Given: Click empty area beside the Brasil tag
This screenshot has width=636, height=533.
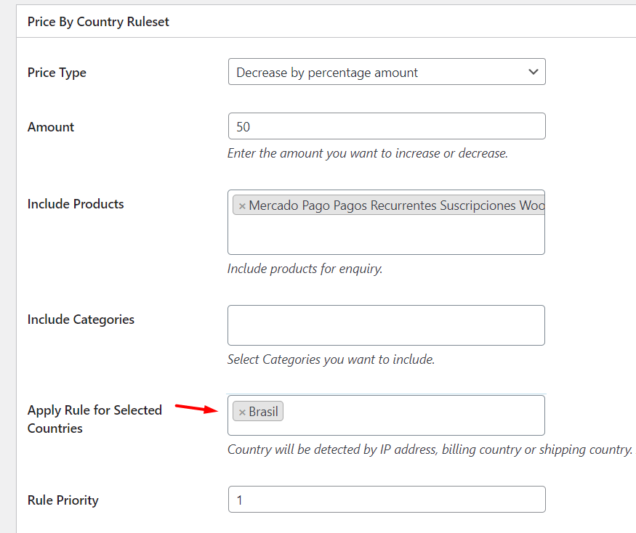Looking at the screenshot, I should click(x=413, y=415).
